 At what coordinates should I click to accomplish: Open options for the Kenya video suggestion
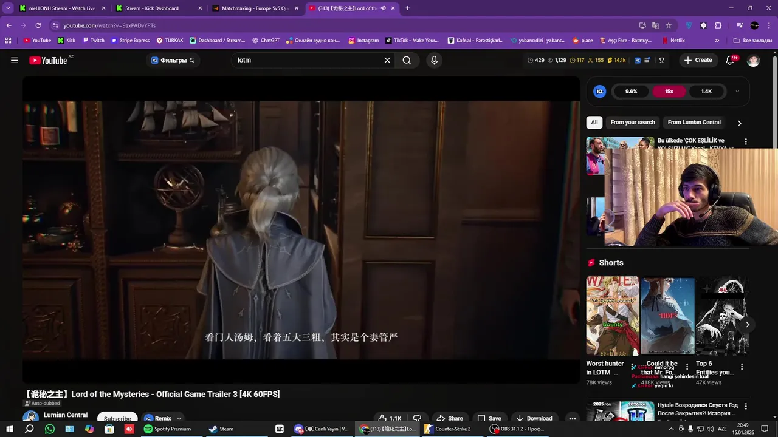click(746, 142)
